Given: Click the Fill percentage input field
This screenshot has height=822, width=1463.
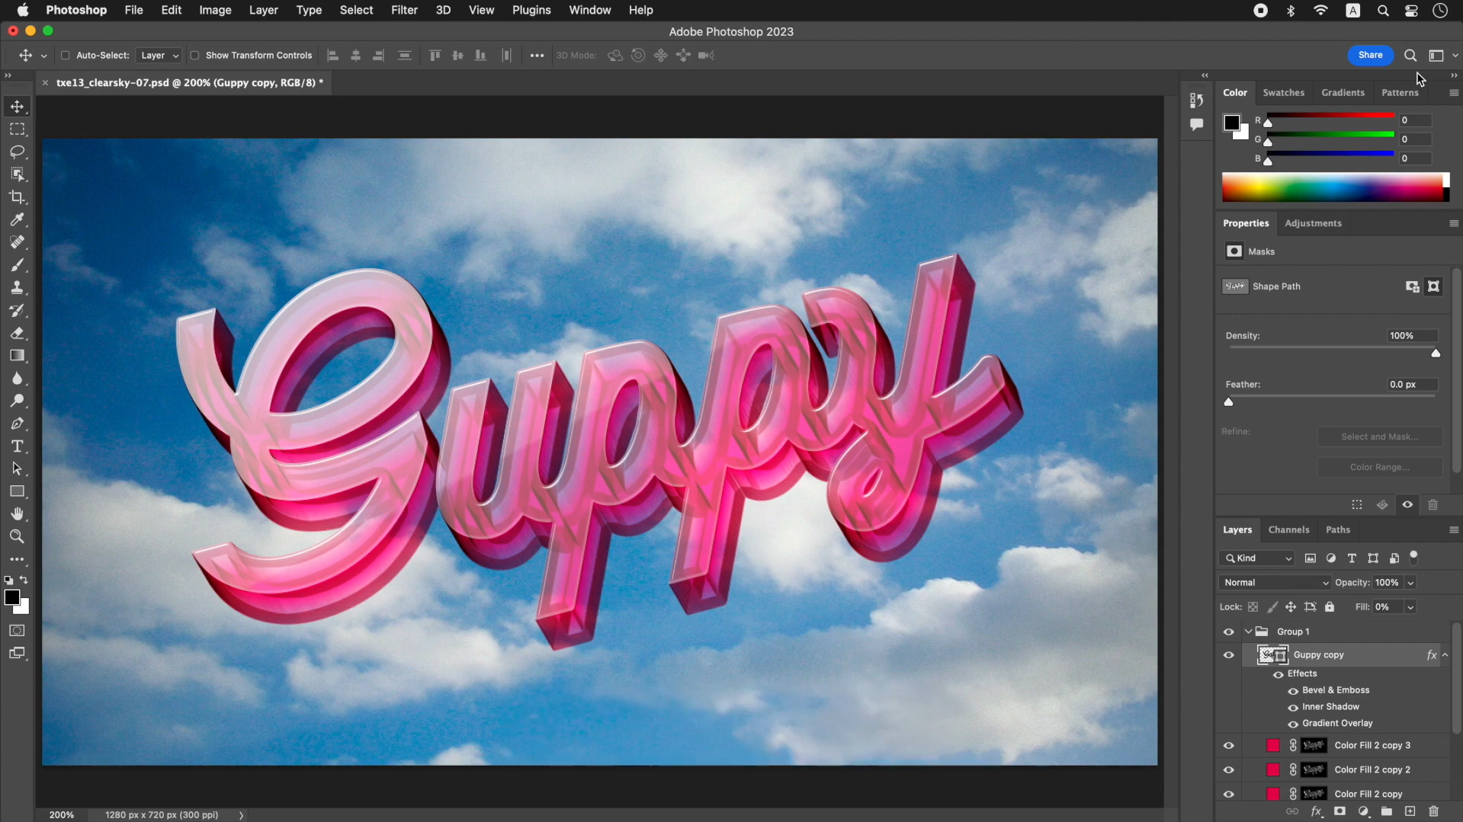Looking at the screenshot, I should coord(1388,607).
